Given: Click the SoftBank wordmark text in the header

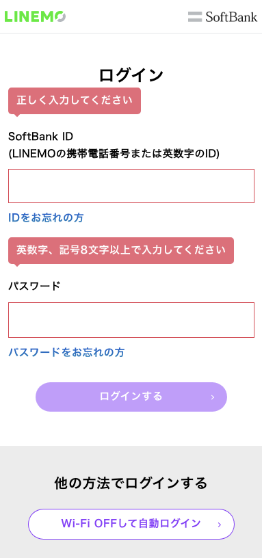Looking at the screenshot, I should coord(231,16).
